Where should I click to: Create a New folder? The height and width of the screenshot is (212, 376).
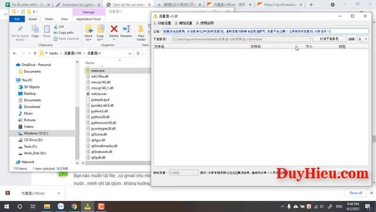[x=141, y=33]
